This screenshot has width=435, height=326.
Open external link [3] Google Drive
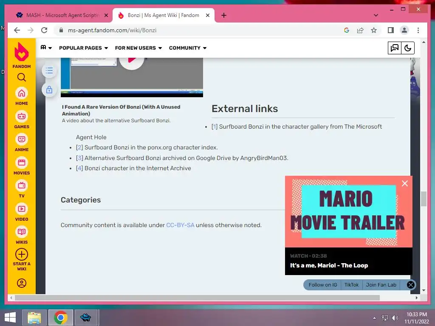(x=79, y=158)
